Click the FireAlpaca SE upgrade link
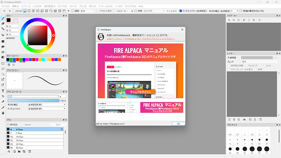Viewport: 281px width, 158px height. 141,39
